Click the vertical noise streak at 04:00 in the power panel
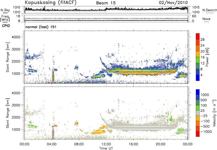 (53, 76)
